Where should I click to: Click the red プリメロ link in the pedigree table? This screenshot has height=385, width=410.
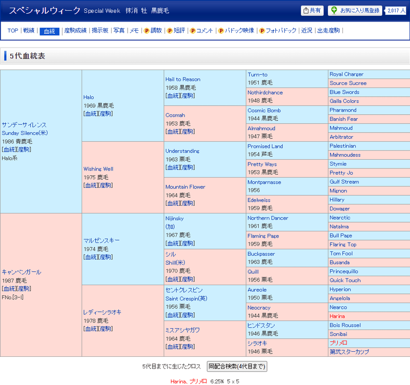(x=338, y=343)
